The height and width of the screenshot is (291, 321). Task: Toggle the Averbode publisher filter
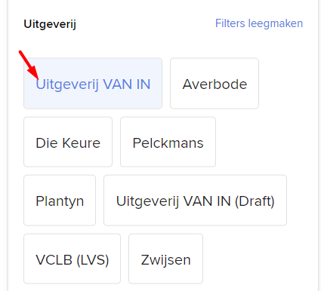click(215, 84)
